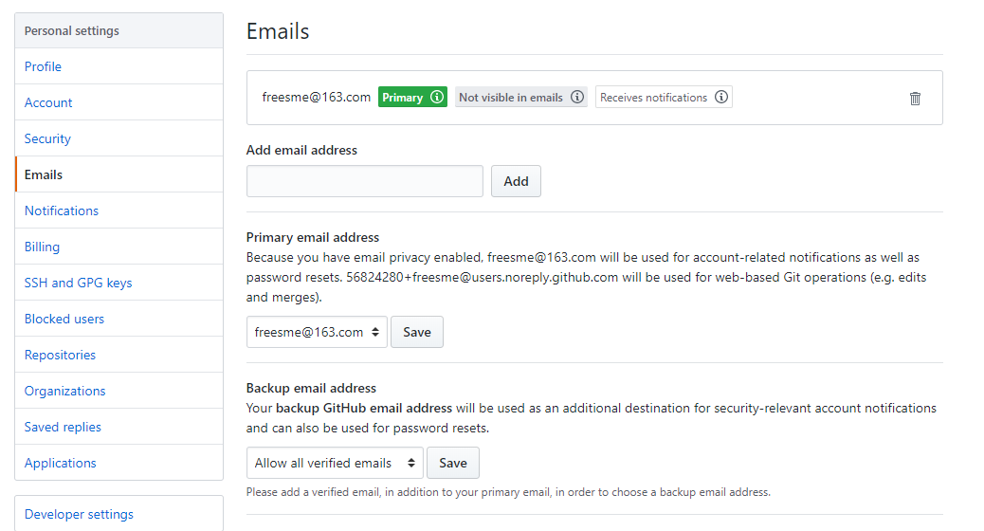Open the primary email freesme@163.com dropdown
Viewport: 984px width, 531px height.
coord(317,332)
